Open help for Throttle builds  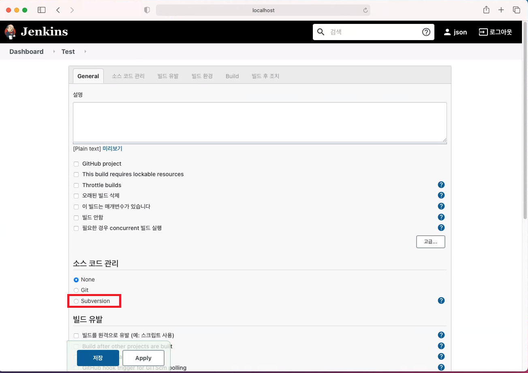441,185
